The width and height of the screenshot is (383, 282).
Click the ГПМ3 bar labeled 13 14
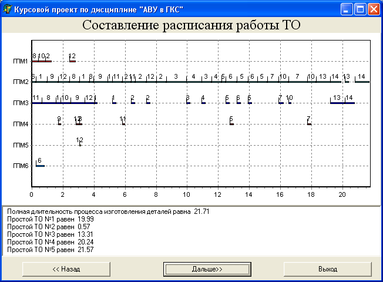click(342, 102)
